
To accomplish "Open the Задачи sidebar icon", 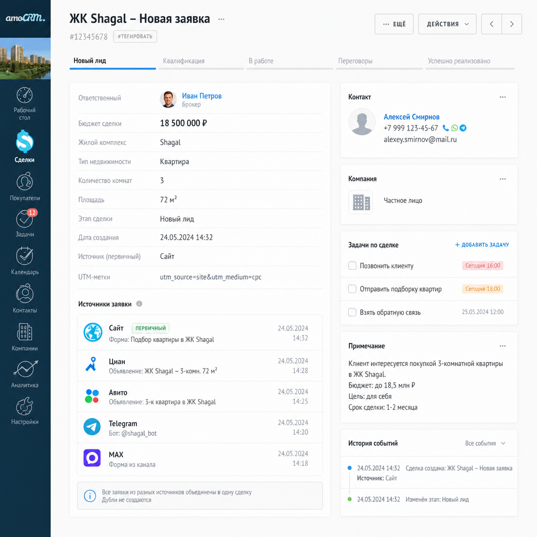I will [25, 219].
